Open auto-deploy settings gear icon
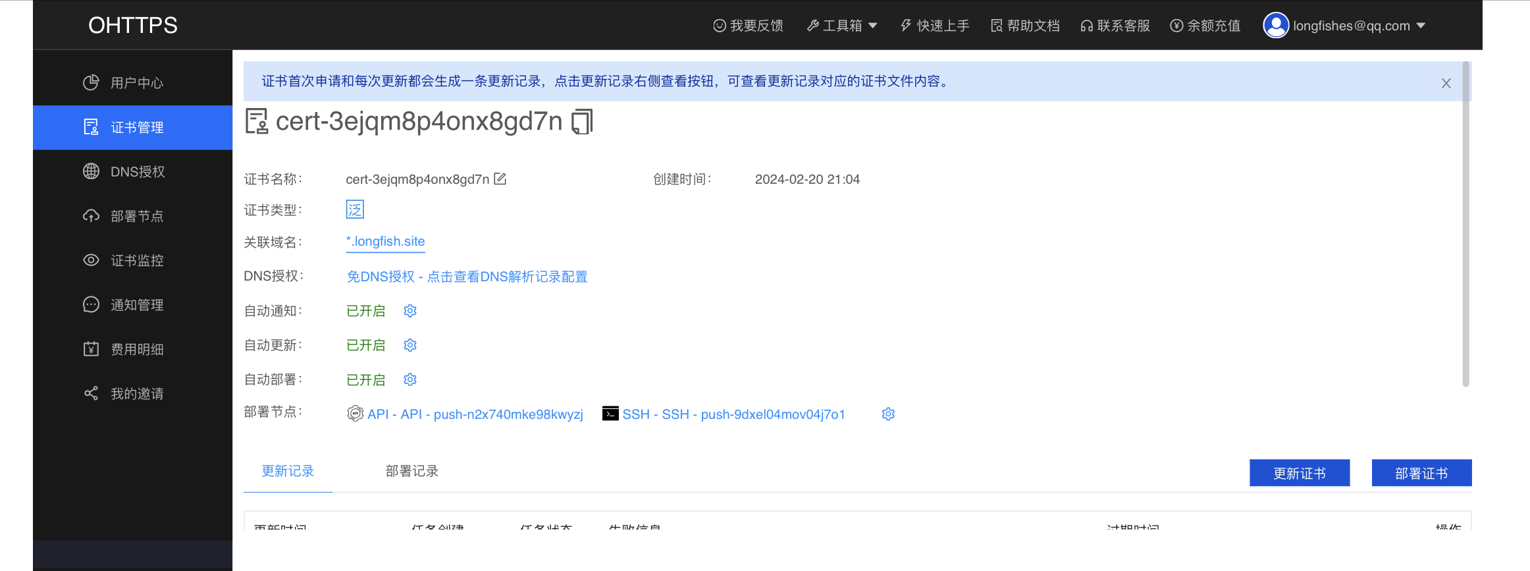The image size is (1530, 571). click(410, 380)
